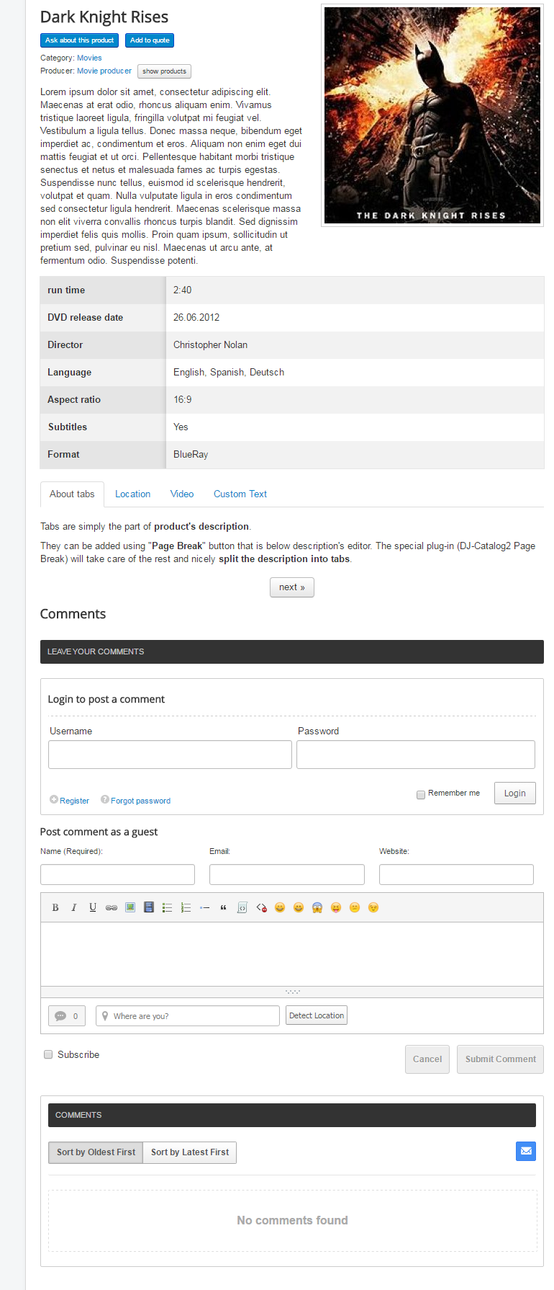Screen dimensions: 554x1290
Task: Insert code block in comment editor
Action: click(x=242, y=907)
